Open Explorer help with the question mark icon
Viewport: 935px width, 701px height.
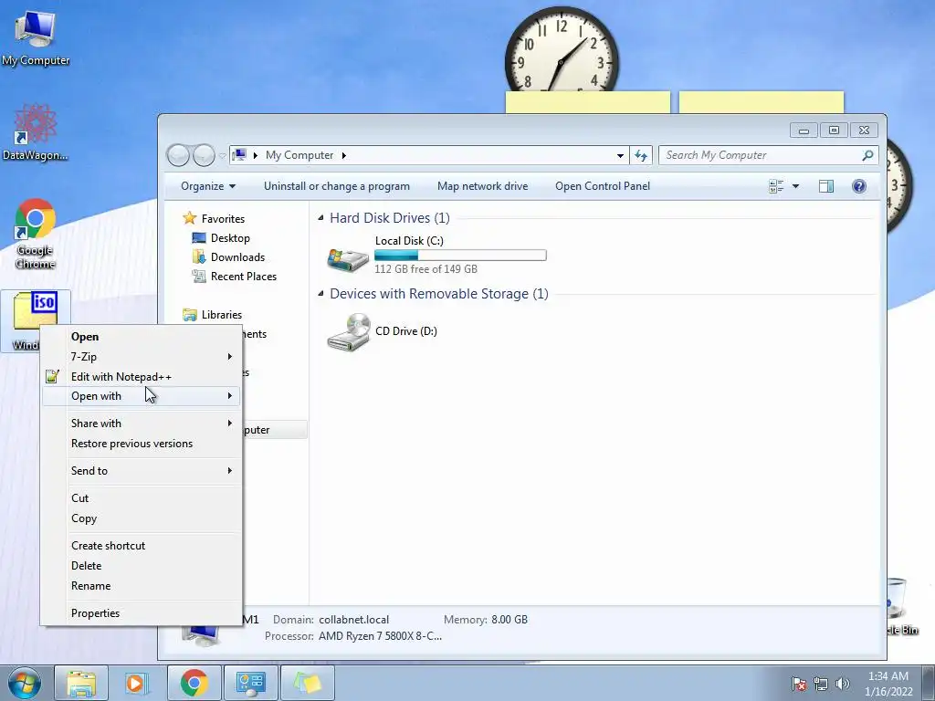(x=858, y=186)
